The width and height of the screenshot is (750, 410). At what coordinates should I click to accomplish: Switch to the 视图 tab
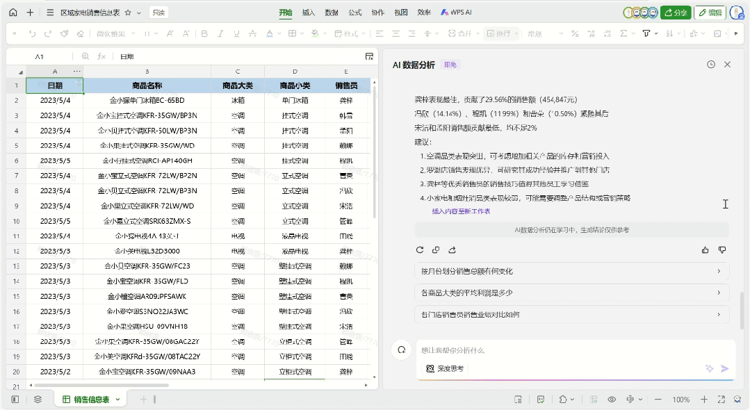tap(401, 13)
